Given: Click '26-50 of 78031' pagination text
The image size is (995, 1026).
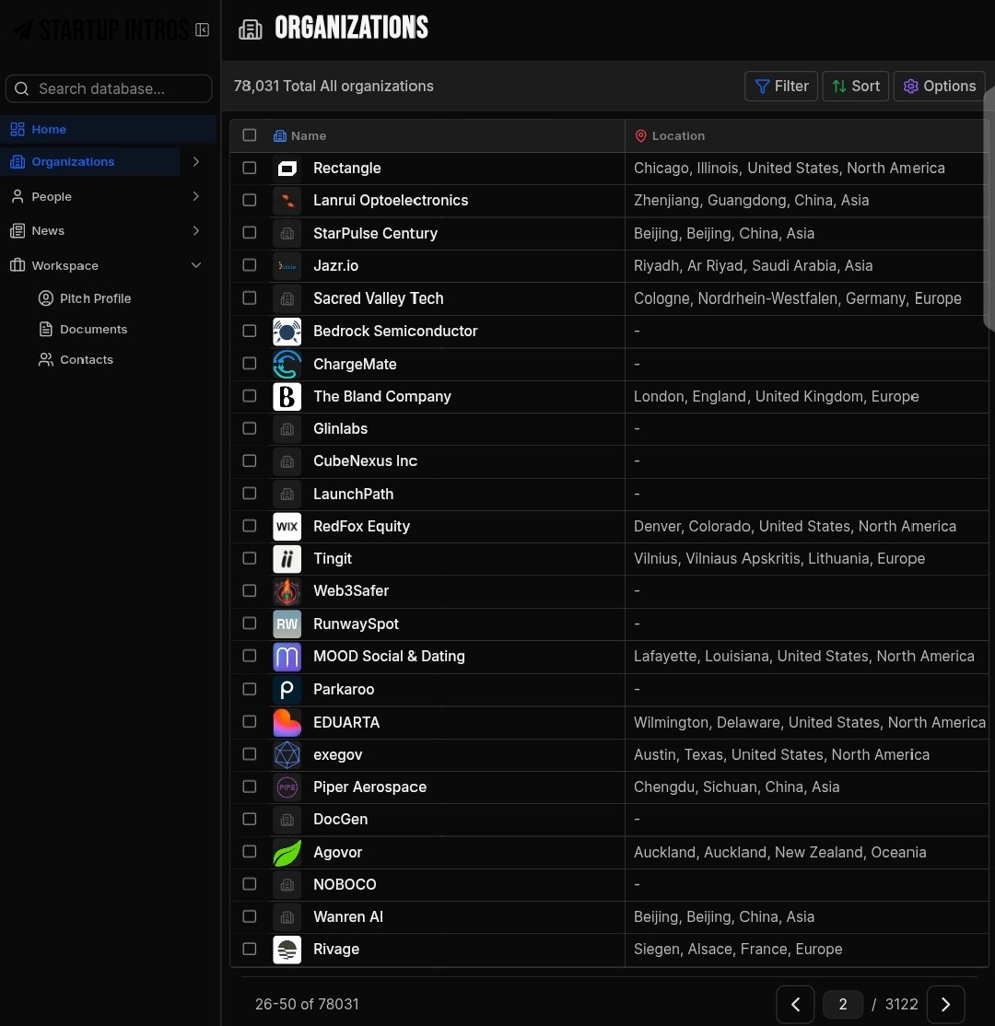Looking at the screenshot, I should [307, 1005].
